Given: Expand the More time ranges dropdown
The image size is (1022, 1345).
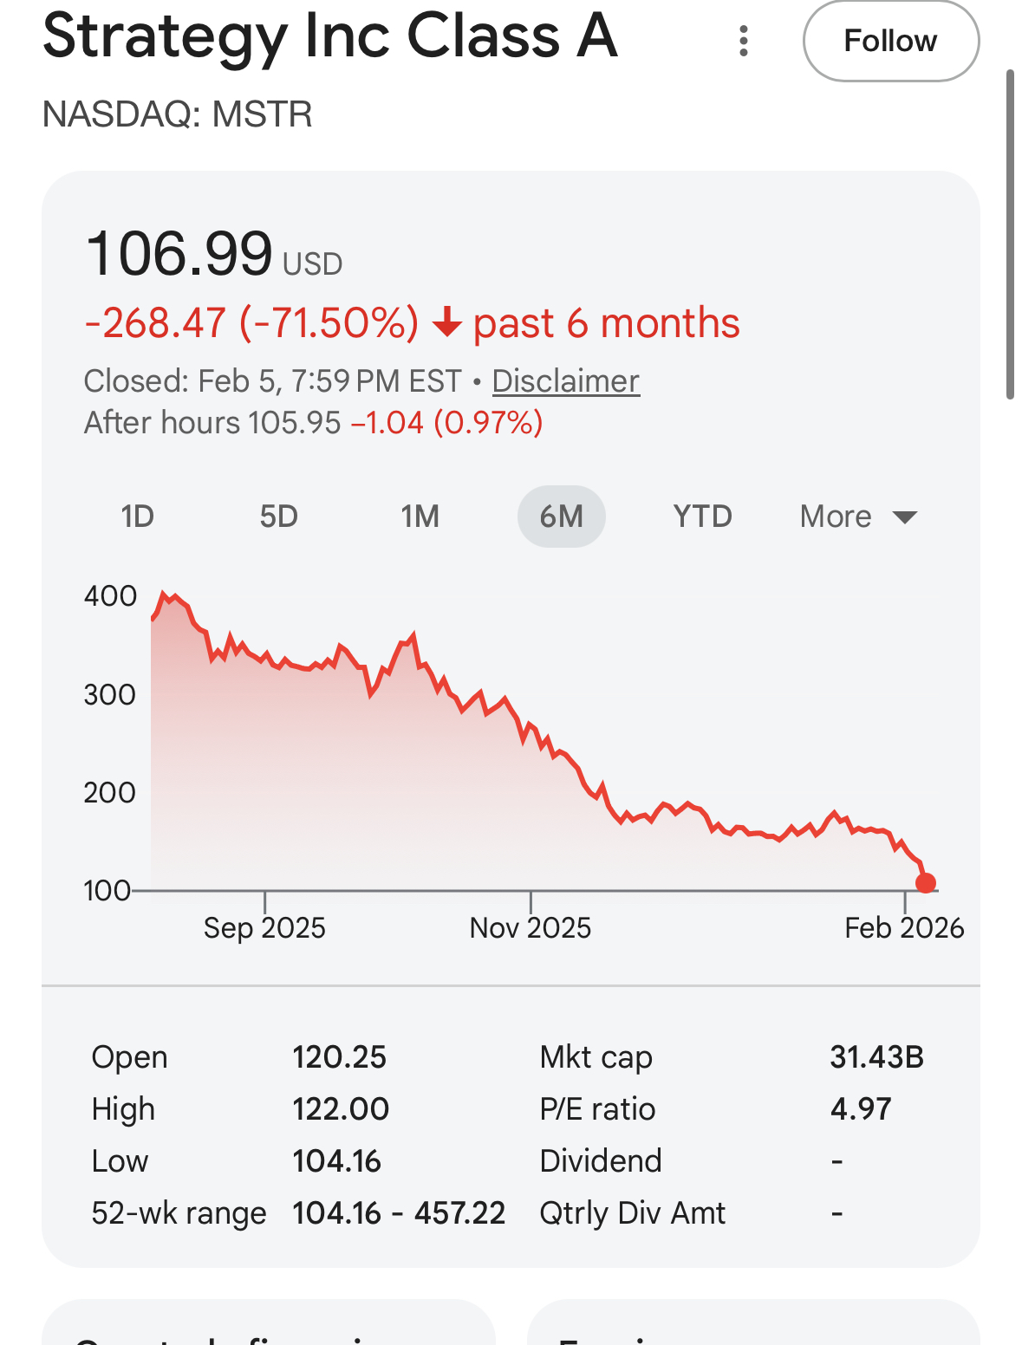Looking at the screenshot, I should [x=836, y=517].
